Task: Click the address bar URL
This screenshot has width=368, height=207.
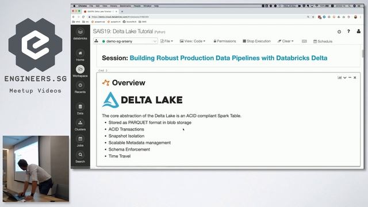Action: pyautogui.click(x=120, y=17)
